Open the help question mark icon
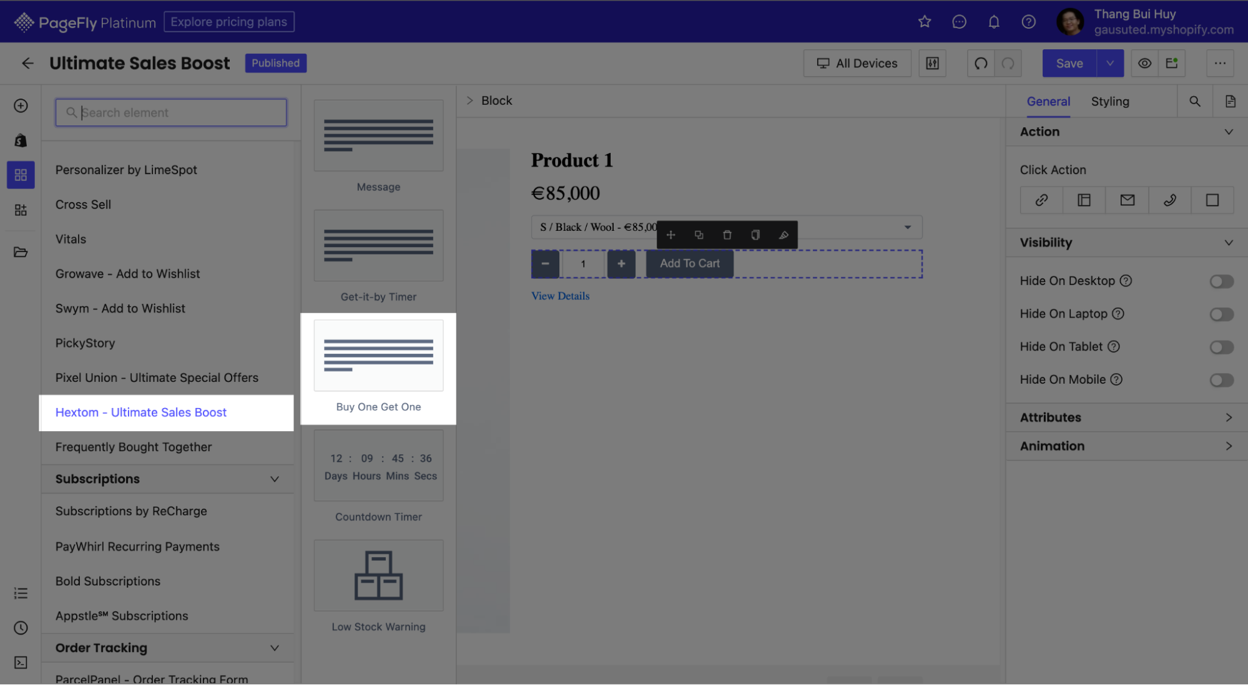This screenshot has width=1248, height=685. 1029,22
